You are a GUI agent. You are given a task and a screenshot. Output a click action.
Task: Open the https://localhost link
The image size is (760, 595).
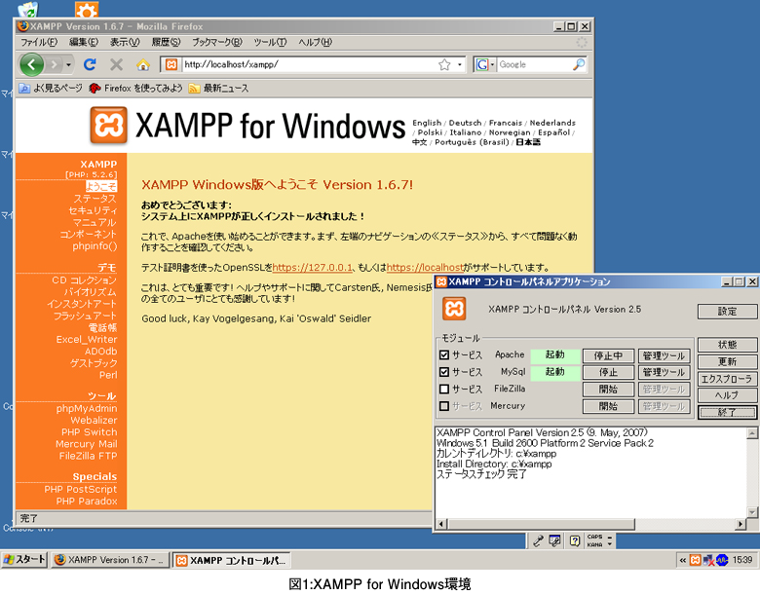[425, 268]
